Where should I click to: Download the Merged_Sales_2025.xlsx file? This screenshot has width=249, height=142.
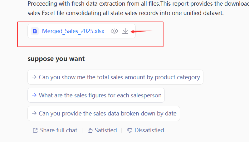click(x=125, y=31)
